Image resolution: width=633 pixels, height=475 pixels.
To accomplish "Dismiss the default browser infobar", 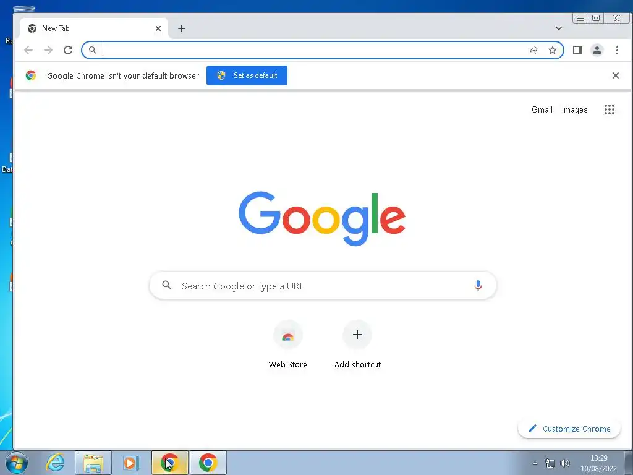I will tap(615, 75).
